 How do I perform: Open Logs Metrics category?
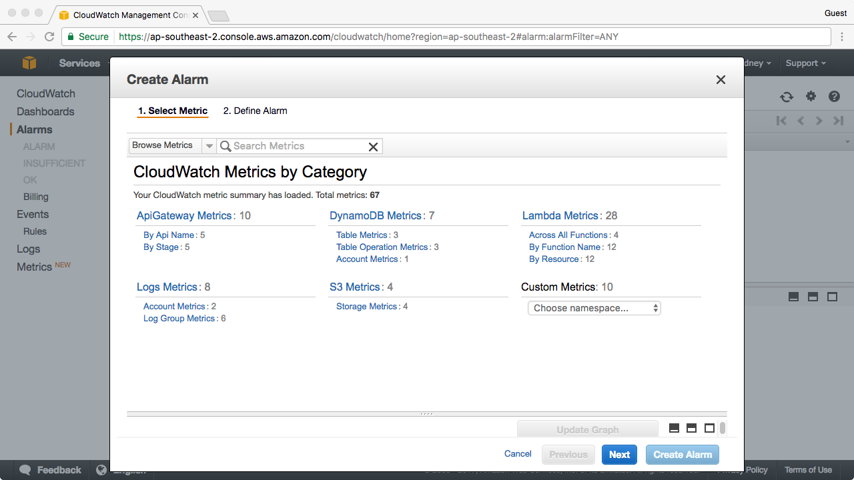167,287
